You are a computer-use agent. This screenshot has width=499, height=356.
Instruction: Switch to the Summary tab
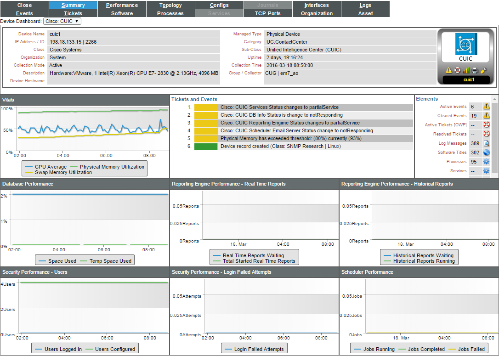point(73,5)
